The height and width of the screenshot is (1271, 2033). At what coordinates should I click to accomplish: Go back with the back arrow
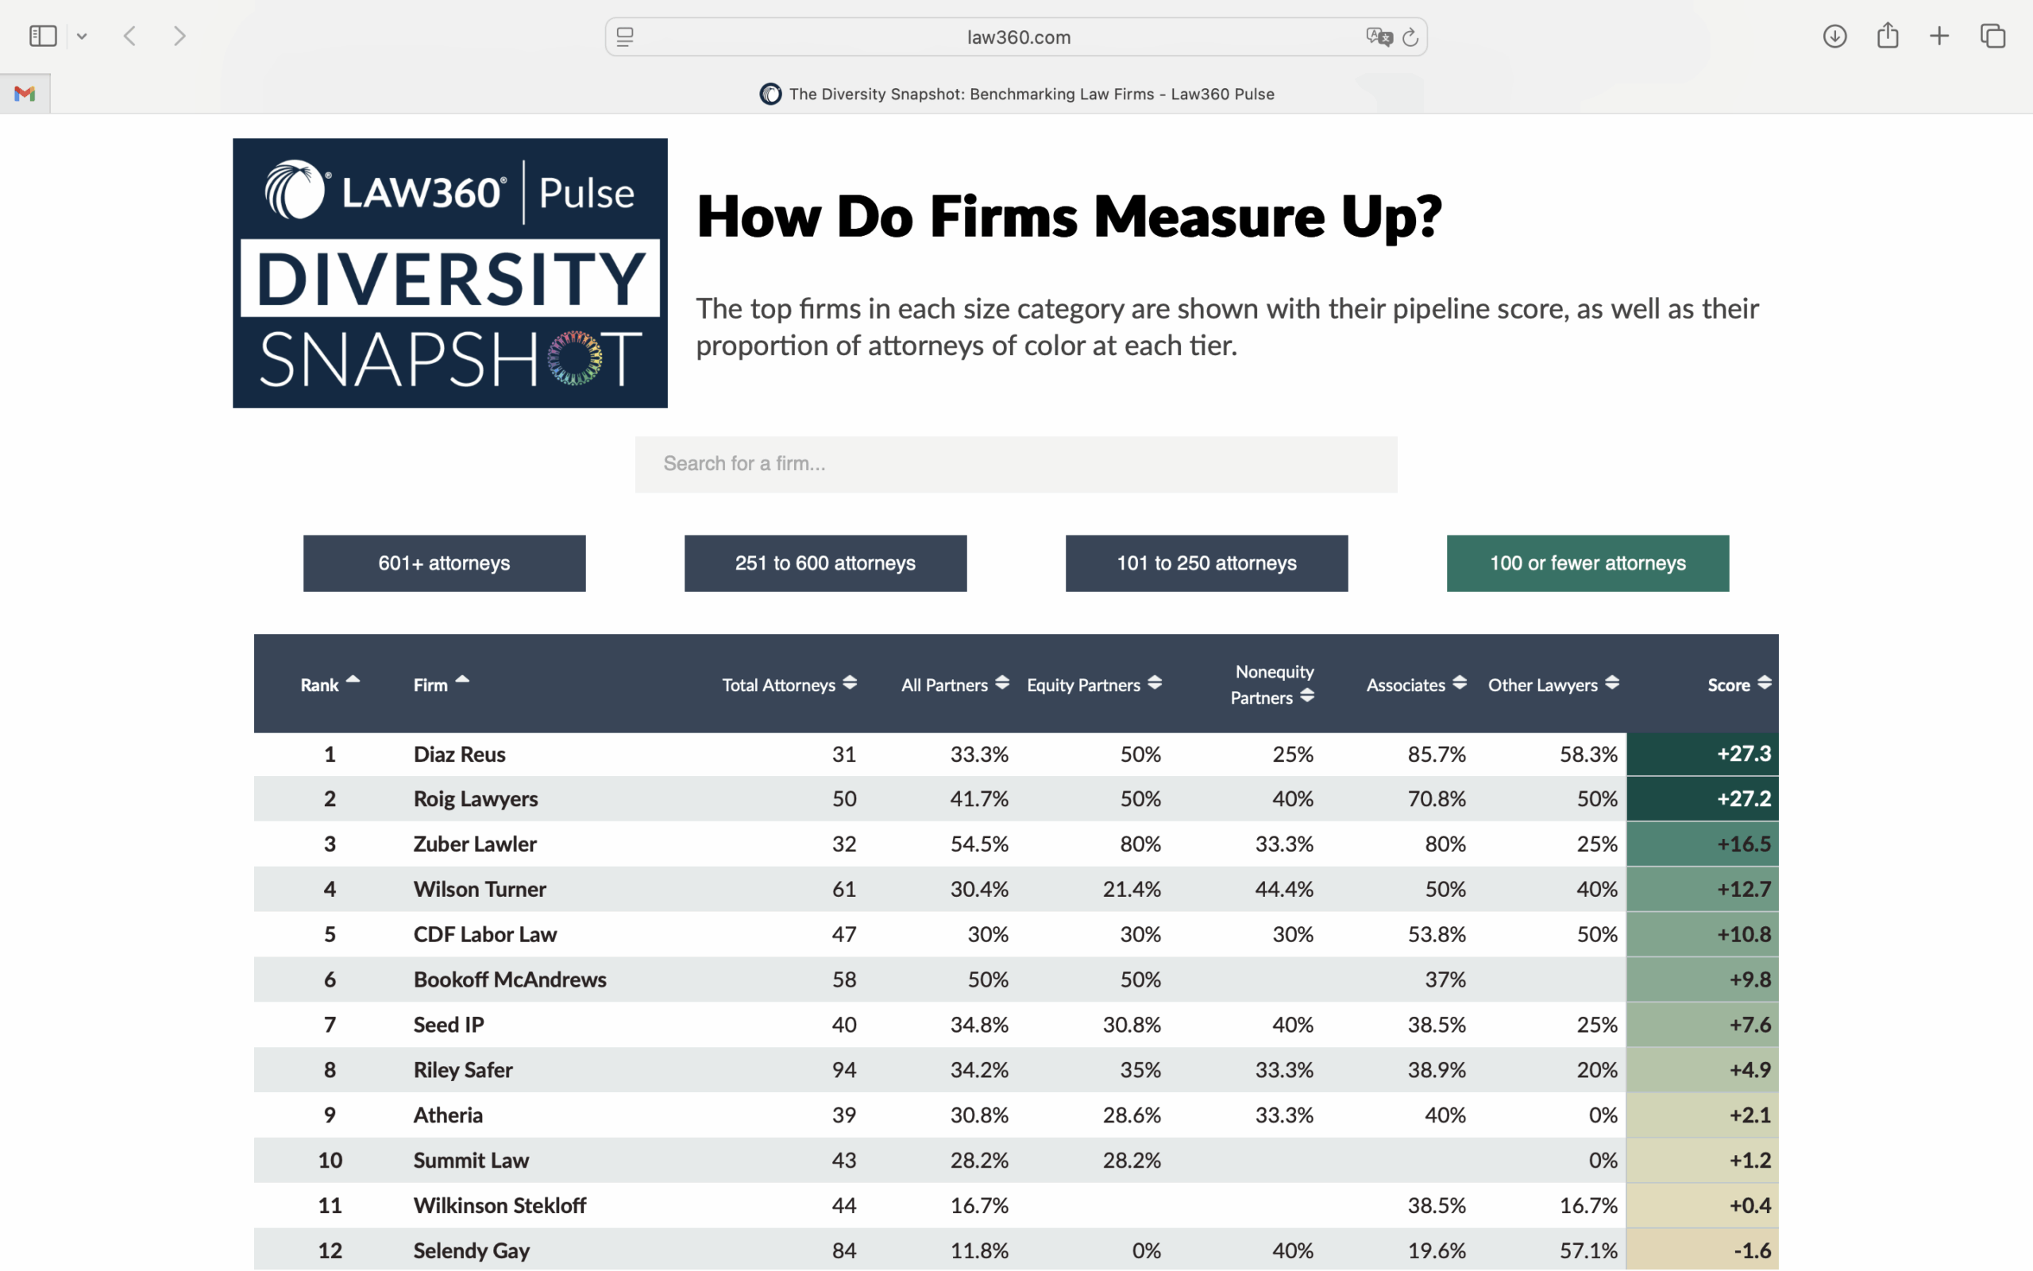129,37
